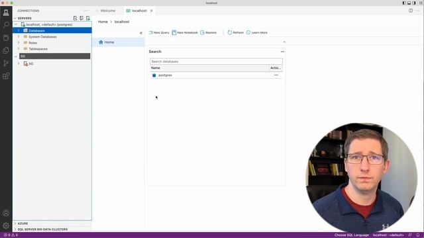Select the localhost server tree item
This screenshot has width=424, height=238.
(x=49, y=24)
